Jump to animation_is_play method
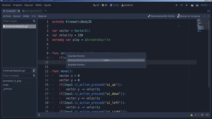This screenshot has height=119, width=212. (x=12, y=81)
